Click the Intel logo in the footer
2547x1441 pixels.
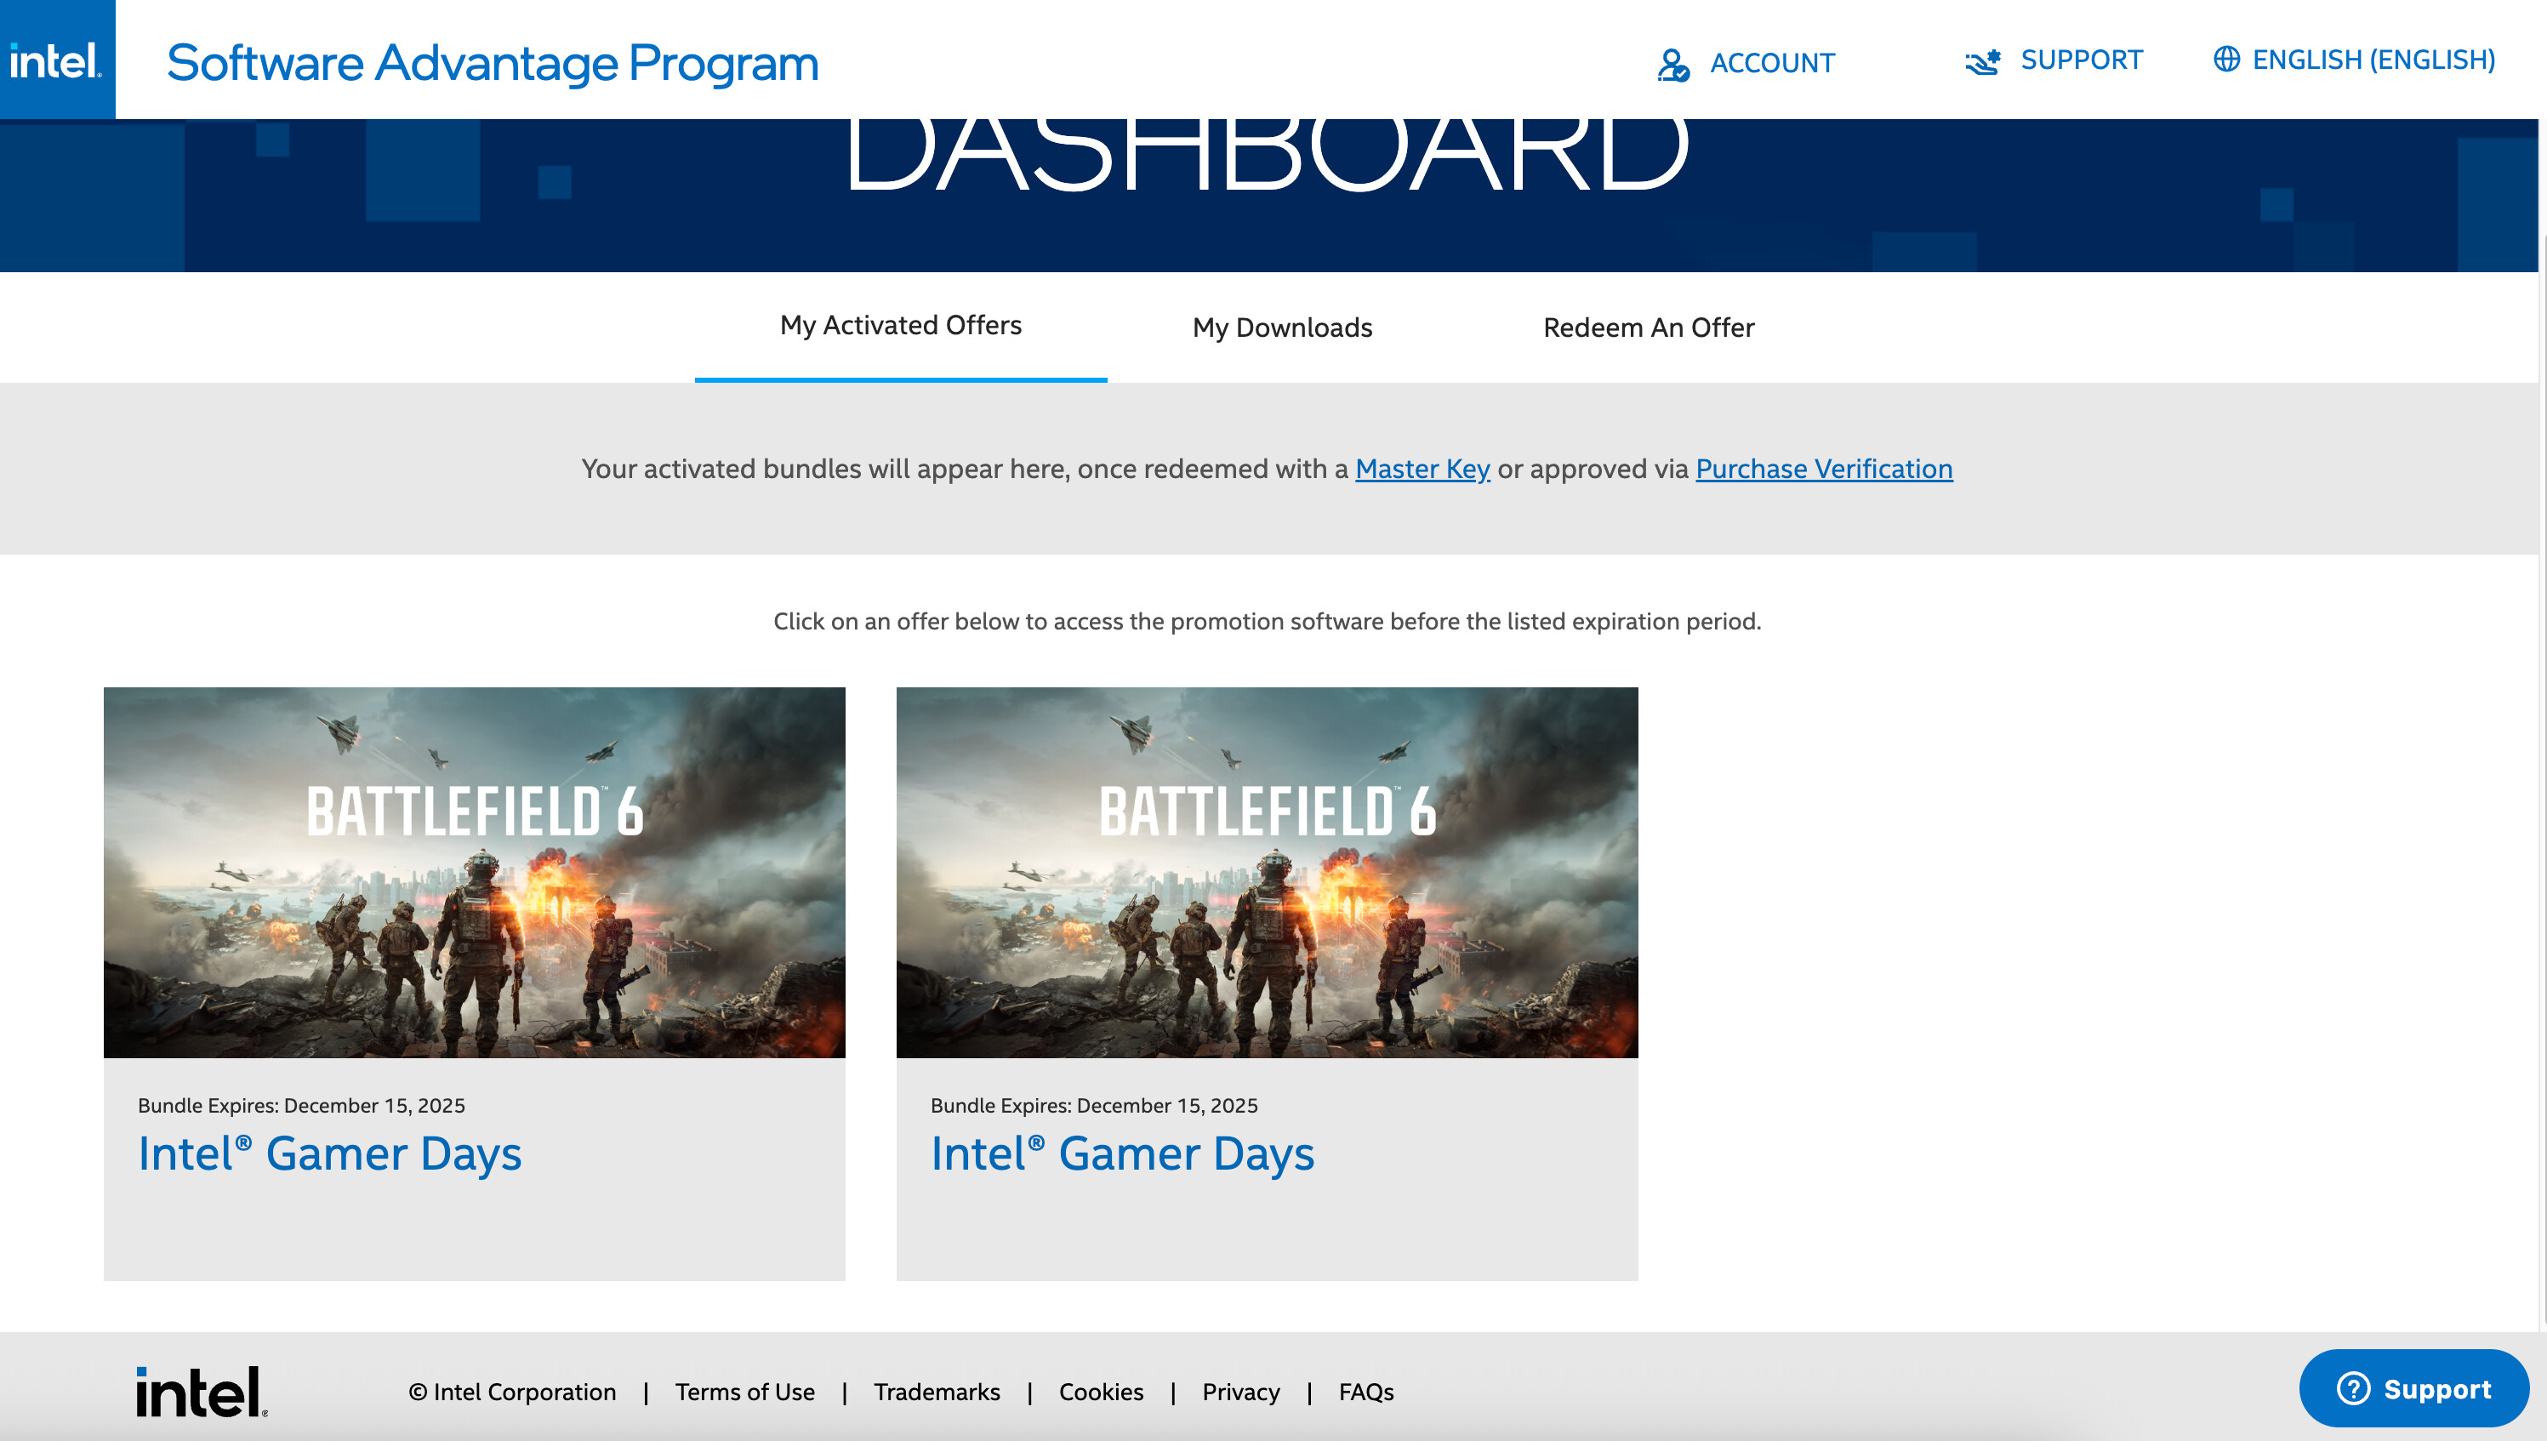pos(202,1392)
